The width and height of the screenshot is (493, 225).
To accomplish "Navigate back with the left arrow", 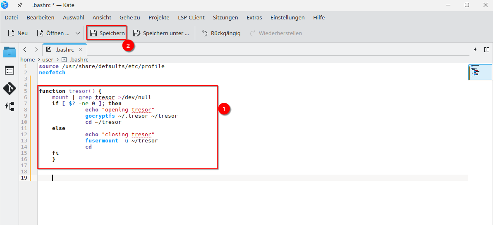I will pos(25,50).
